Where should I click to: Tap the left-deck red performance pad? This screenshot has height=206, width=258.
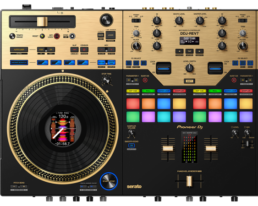(133, 103)
